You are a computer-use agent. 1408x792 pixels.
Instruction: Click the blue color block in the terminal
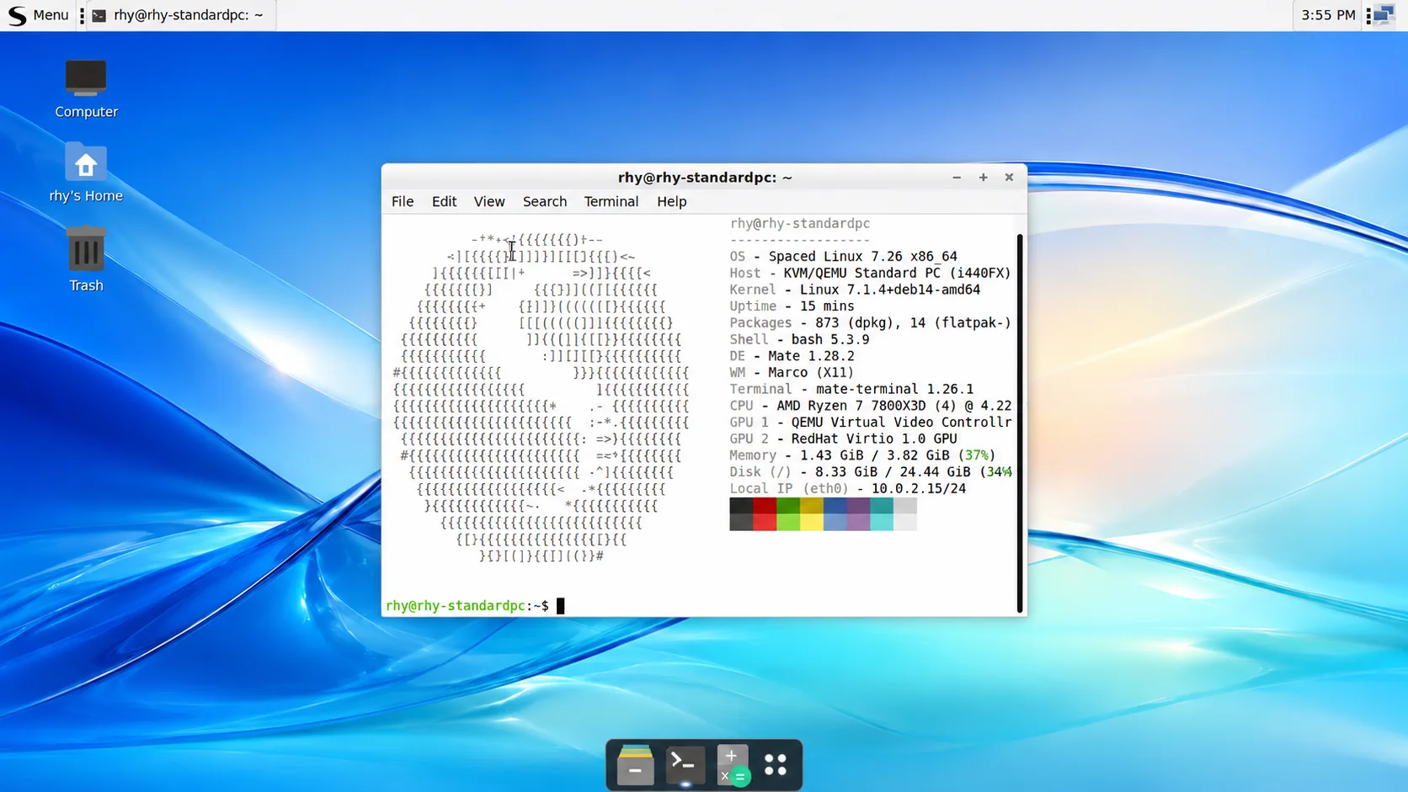click(x=835, y=513)
